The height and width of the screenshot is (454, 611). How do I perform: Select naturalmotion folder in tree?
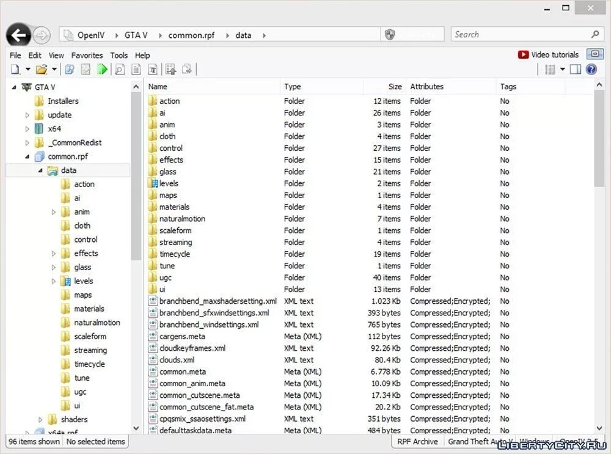(x=97, y=323)
